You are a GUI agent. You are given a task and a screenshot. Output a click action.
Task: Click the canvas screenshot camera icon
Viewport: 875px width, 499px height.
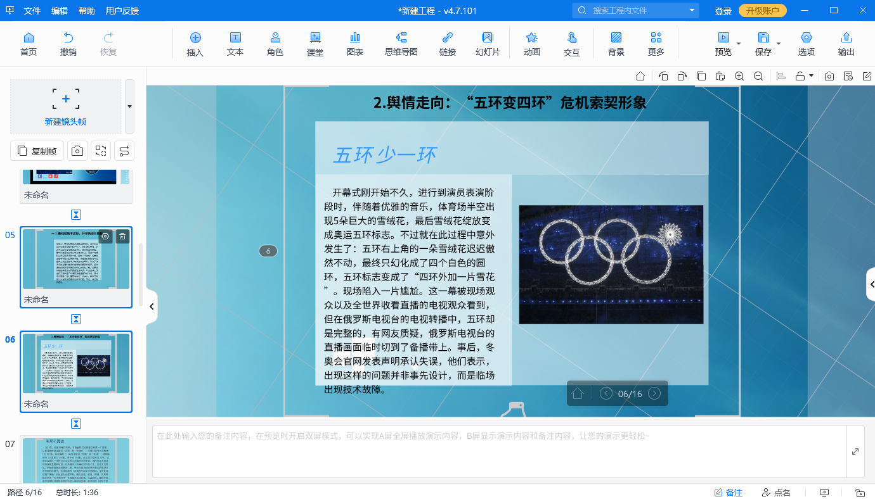click(x=829, y=76)
